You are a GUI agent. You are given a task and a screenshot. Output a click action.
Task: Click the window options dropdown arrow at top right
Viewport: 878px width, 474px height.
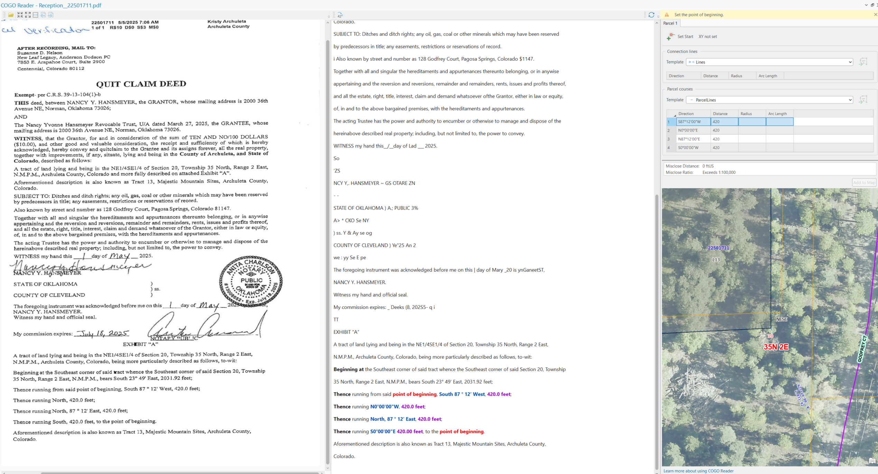tap(866, 5)
